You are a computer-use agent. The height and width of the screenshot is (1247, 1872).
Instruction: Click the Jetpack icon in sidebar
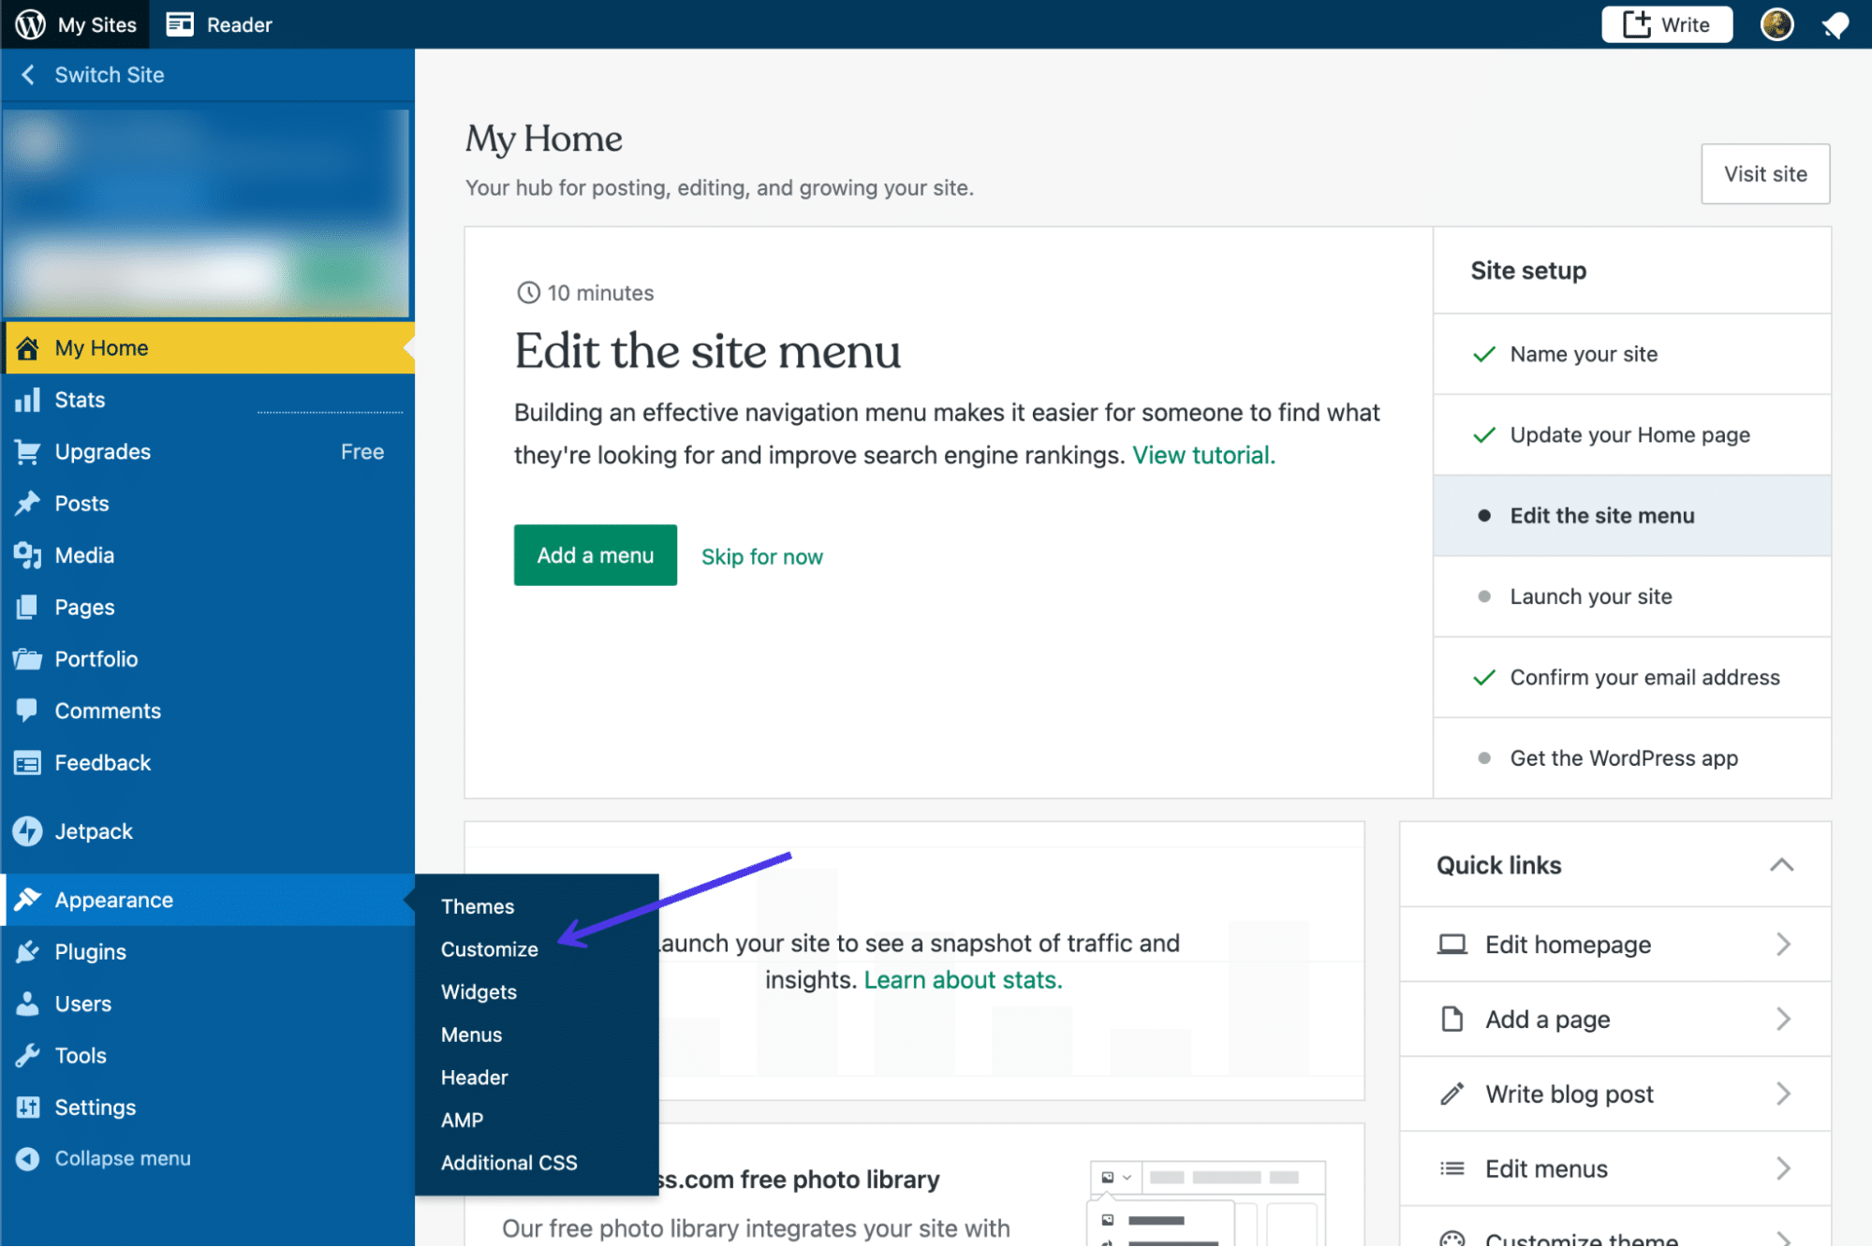[x=28, y=831]
